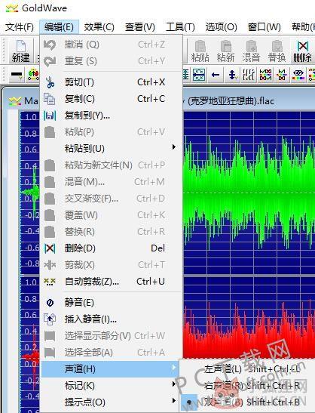Click the colorful eye spectrum icon
Image resolution: width=315 pixels, height=413 pixels.
298,75
